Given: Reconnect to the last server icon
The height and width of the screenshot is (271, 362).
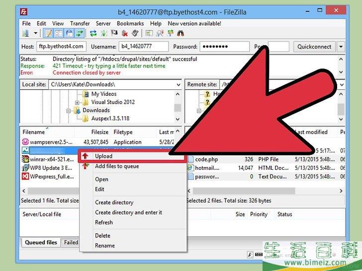Looking at the screenshot, I should coord(135,33).
